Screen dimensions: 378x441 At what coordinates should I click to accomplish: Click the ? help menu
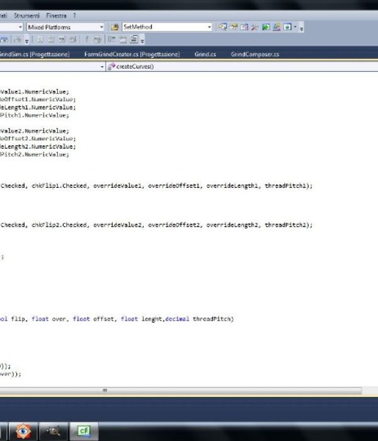[x=74, y=14]
